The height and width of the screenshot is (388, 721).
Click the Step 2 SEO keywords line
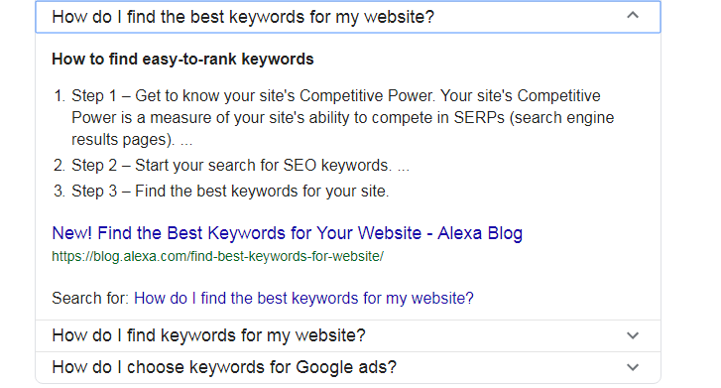pos(240,166)
